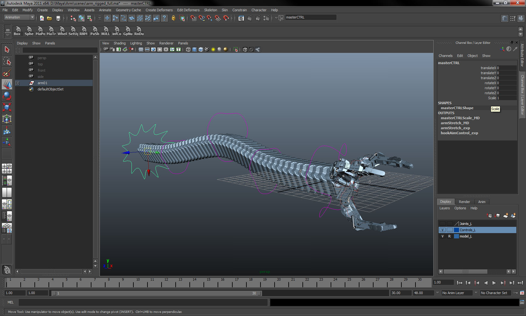Click the translateX value field
The height and width of the screenshot is (316, 526).
coord(507,68)
